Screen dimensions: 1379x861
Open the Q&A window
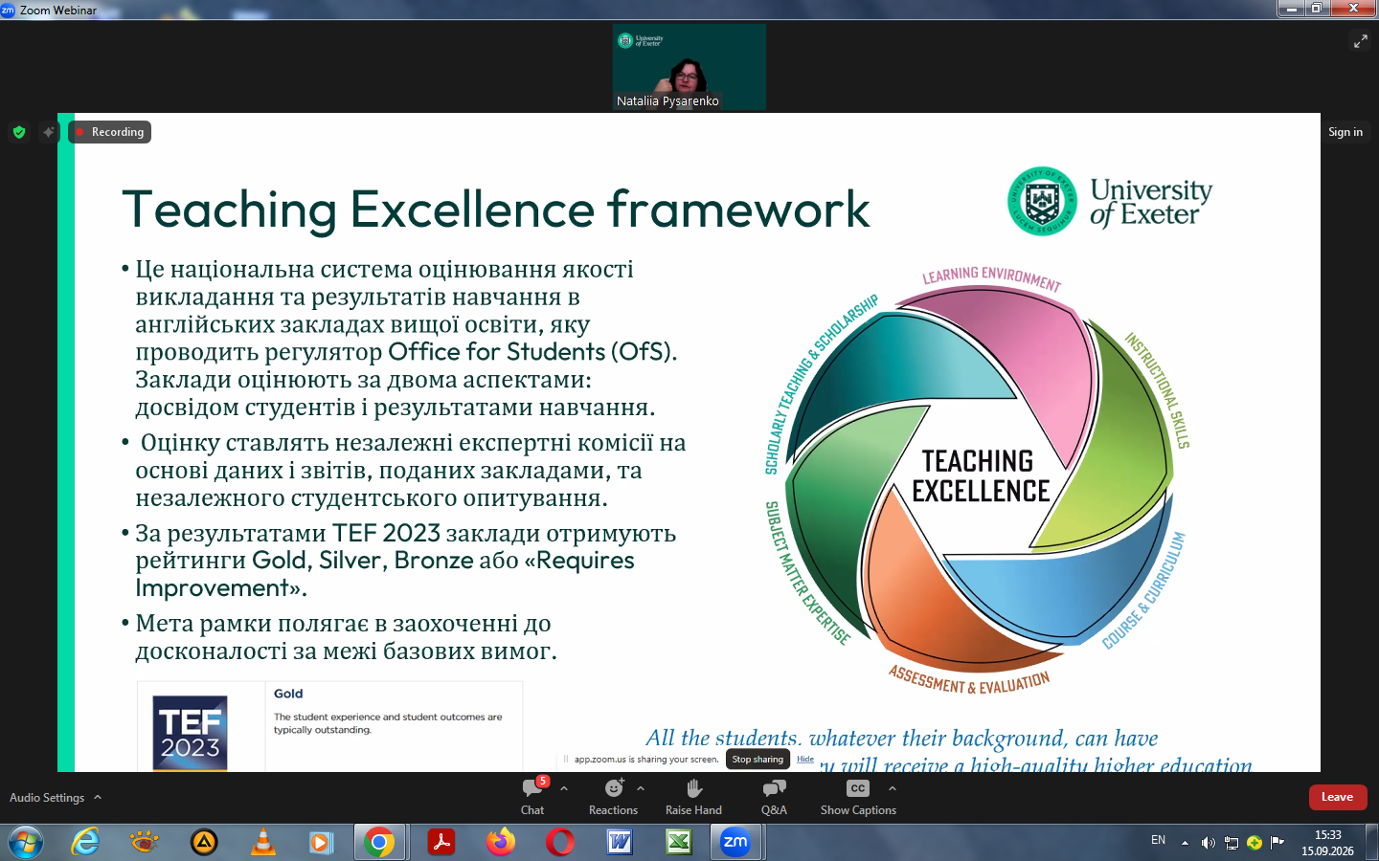click(774, 797)
